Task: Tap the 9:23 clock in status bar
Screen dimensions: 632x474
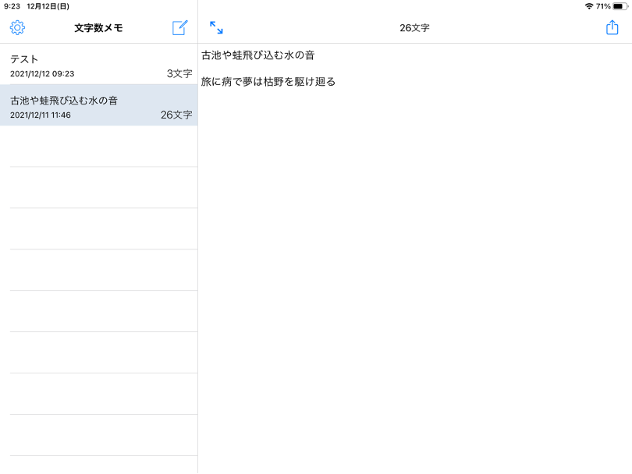Action: [x=12, y=6]
